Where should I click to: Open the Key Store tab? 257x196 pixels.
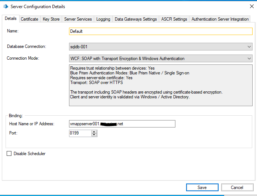point(51,19)
